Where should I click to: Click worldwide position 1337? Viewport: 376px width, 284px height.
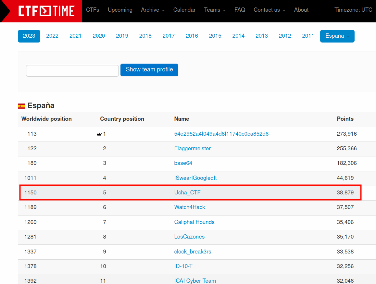coord(31,252)
